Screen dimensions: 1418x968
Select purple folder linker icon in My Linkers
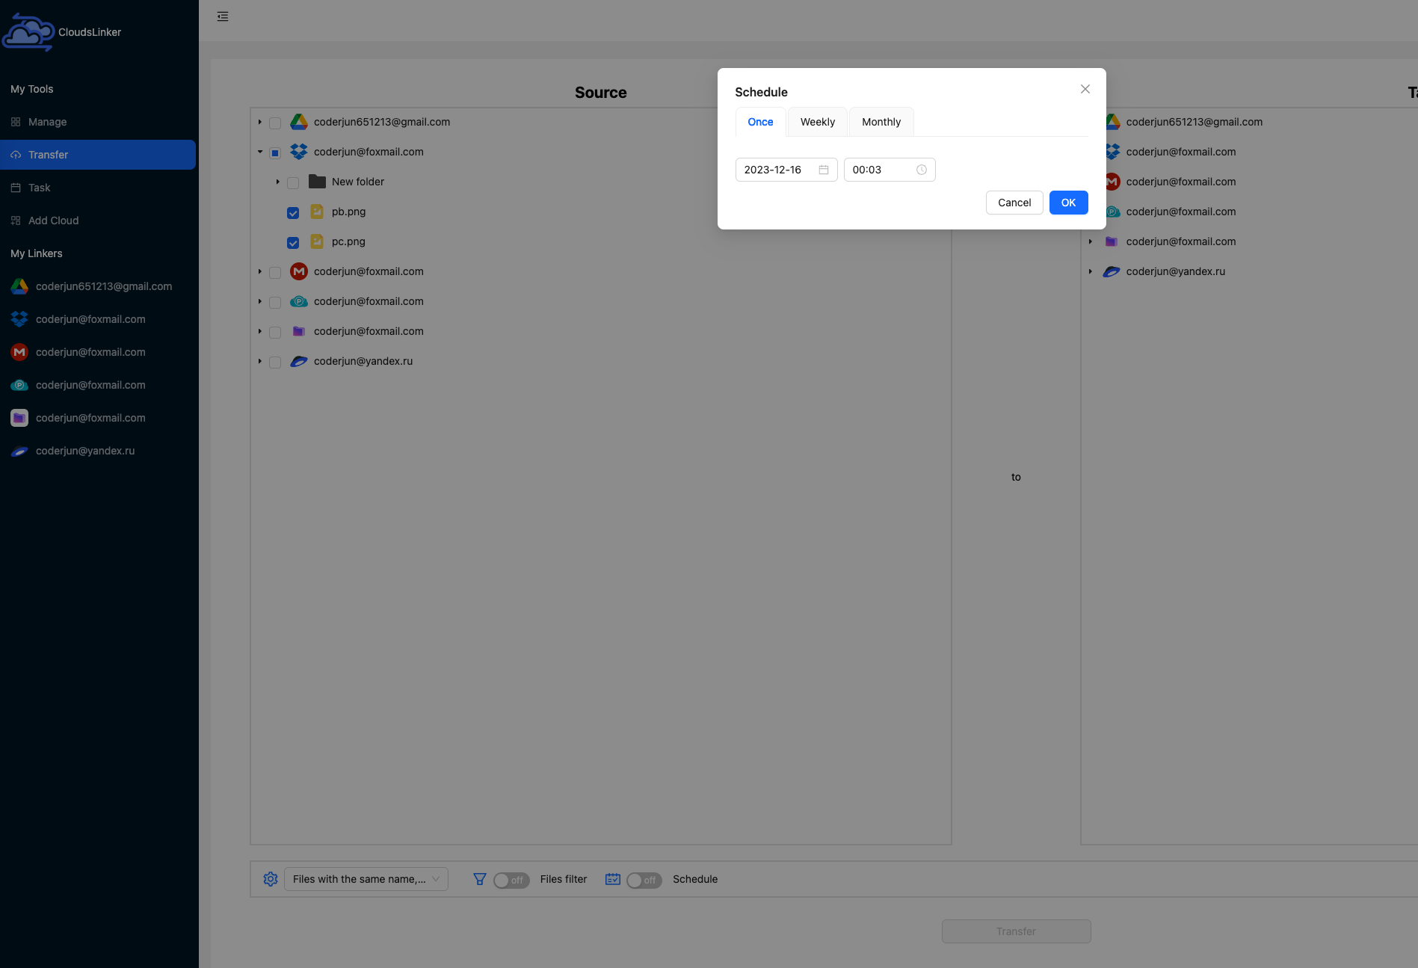[19, 418]
